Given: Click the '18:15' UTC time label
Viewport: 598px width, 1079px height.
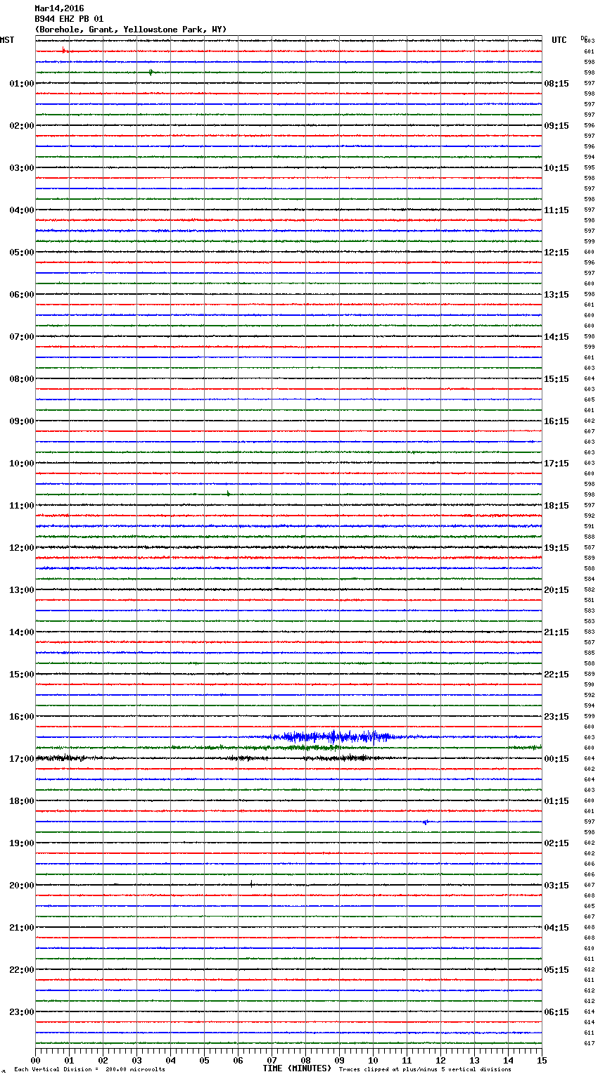Looking at the screenshot, I should pyautogui.click(x=556, y=506).
